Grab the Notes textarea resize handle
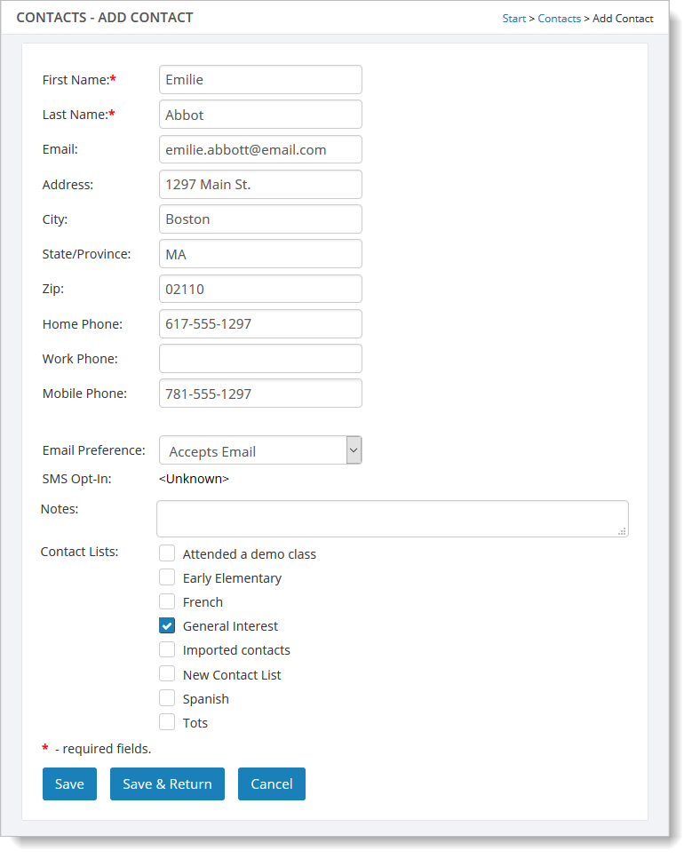The height and width of the screenshot is (859, 692). tap(622, 530)
